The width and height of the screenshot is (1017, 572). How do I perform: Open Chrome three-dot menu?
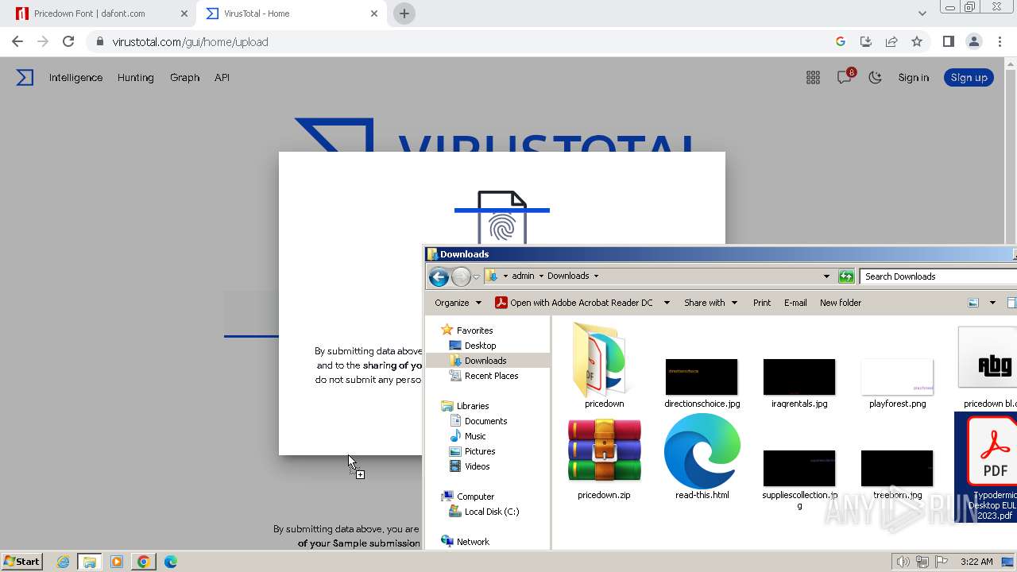point(999,41)
